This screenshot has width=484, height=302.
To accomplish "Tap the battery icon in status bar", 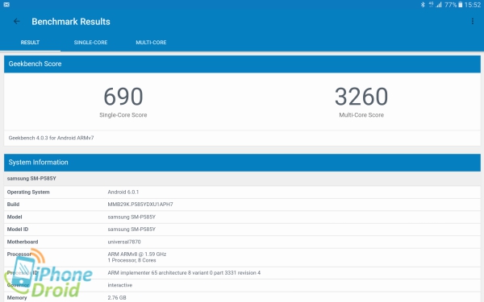I will coord(461,5).
